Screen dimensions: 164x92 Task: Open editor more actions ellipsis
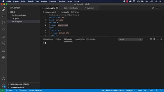click(161, 8)
